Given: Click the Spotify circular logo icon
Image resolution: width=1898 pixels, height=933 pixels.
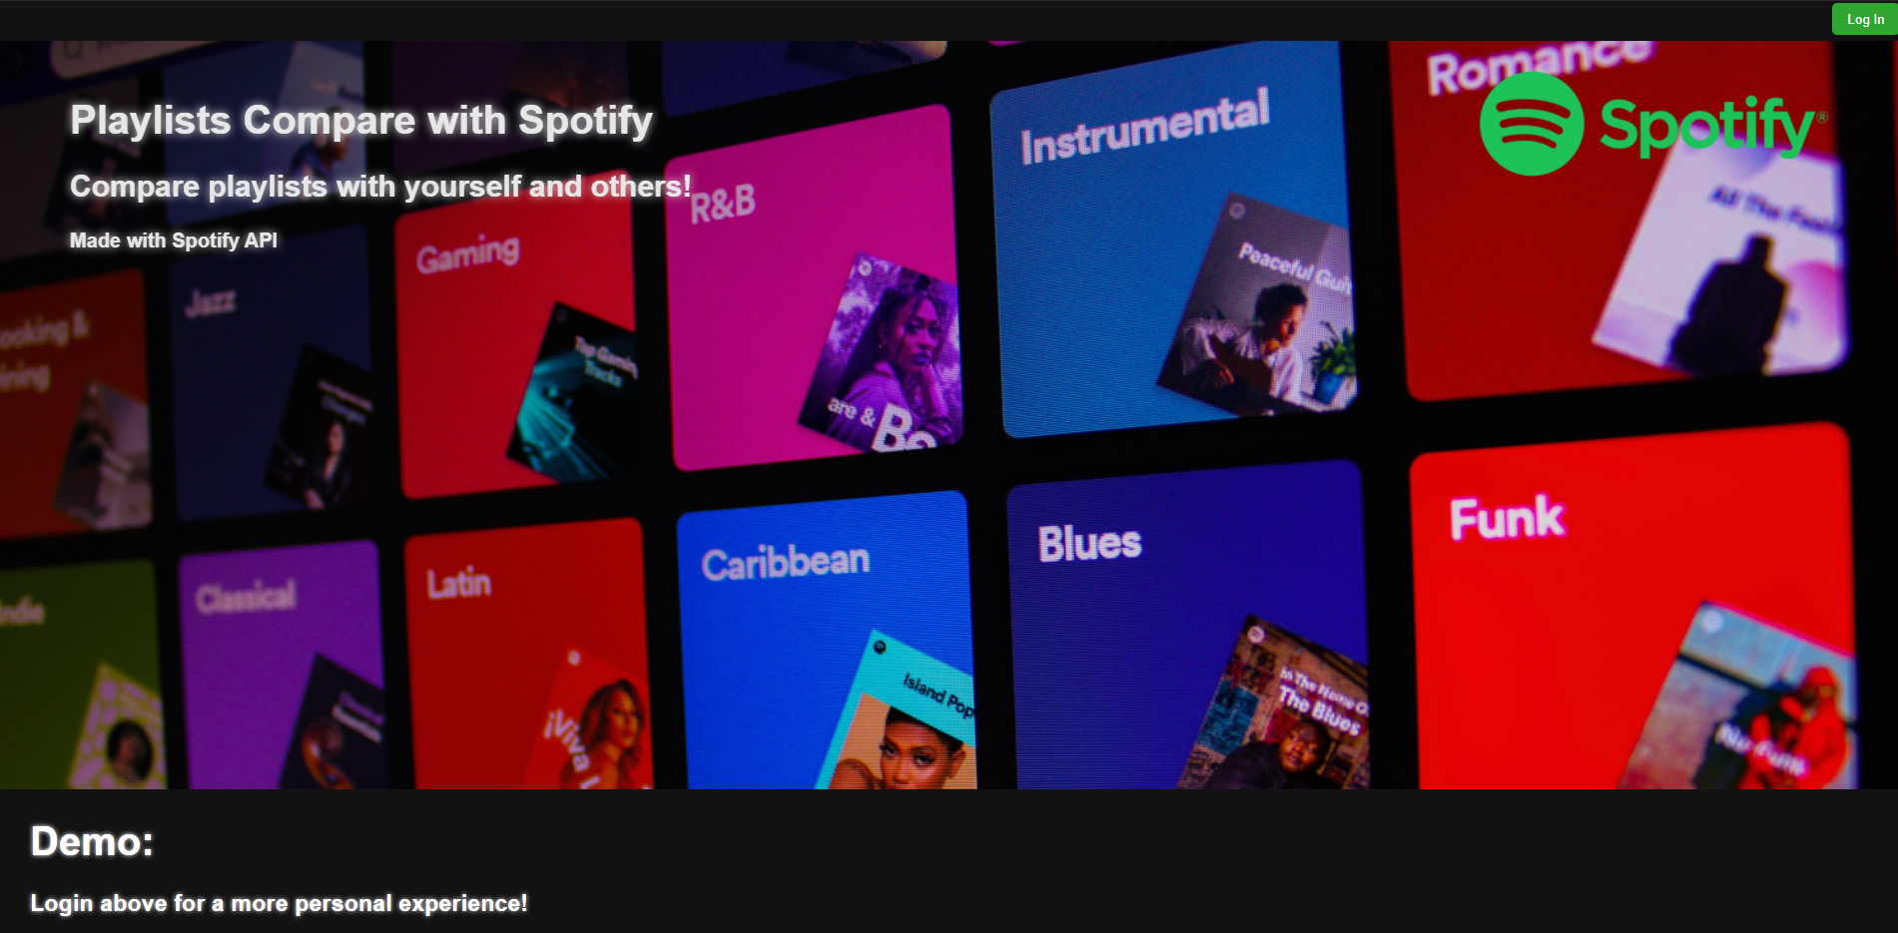Looking at the screenshot, I should pyautogui.click(x=1531, y=124).
